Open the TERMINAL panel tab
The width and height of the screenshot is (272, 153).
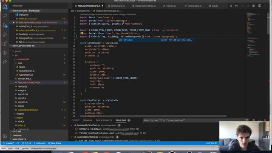click(88, 120)
